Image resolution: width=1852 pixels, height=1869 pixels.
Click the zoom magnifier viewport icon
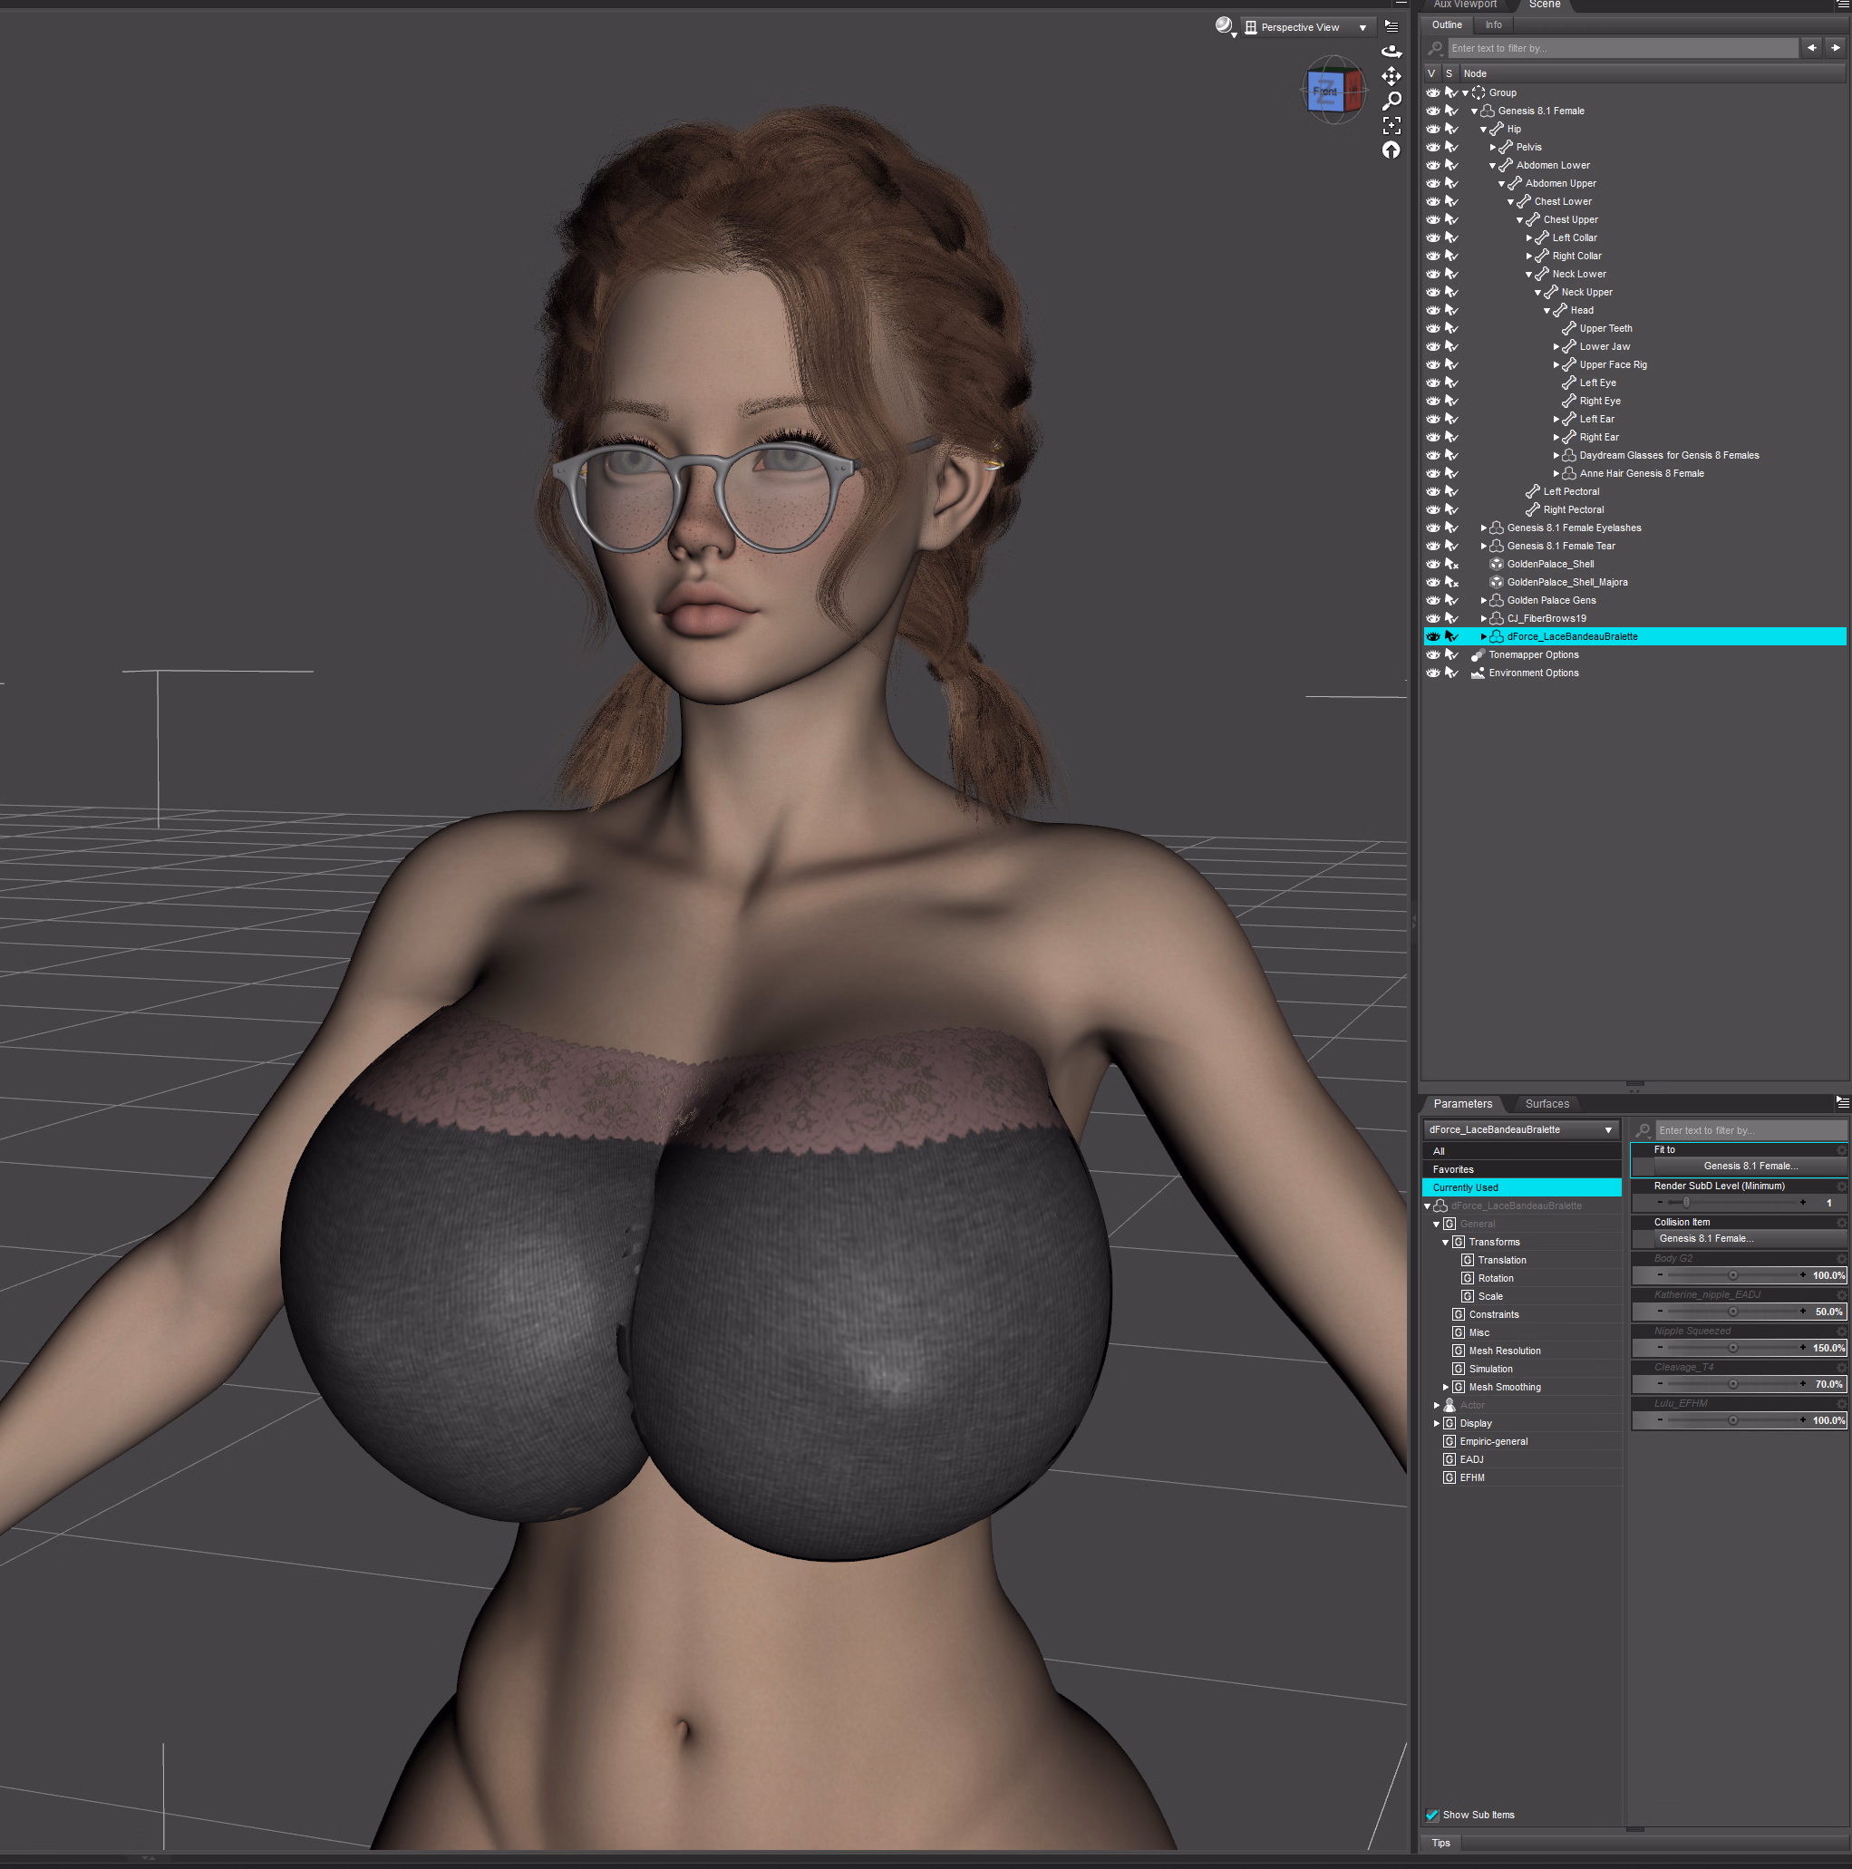[x=1391, y=101]
